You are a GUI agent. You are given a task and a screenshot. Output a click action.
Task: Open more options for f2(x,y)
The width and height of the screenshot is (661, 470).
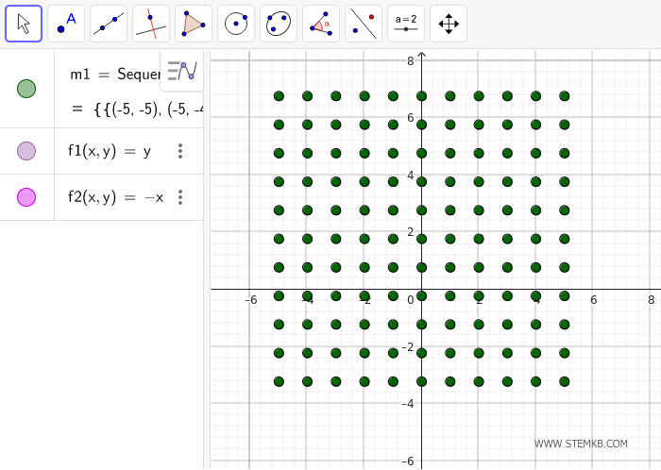pyautogui.click(x=180, y=197)
